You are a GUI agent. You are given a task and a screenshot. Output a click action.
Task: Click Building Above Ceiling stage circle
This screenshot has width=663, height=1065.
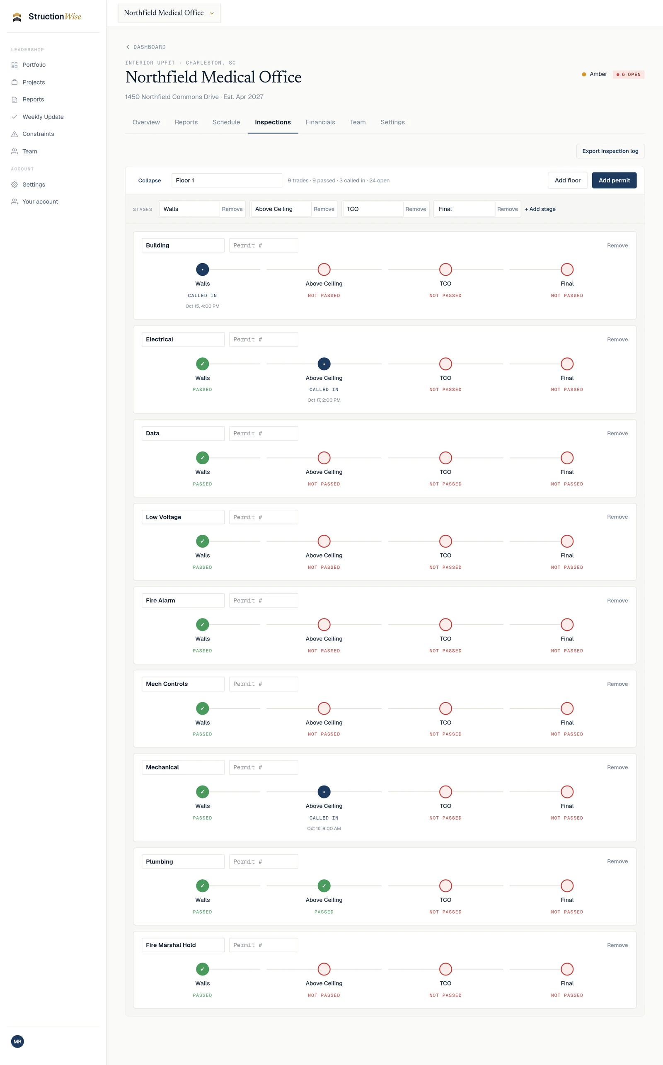click(x=324, y=269)
